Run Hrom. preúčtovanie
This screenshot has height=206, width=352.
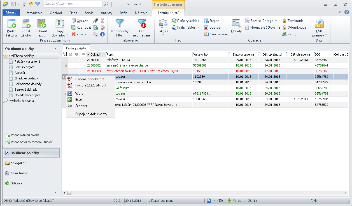pos(263,28)
